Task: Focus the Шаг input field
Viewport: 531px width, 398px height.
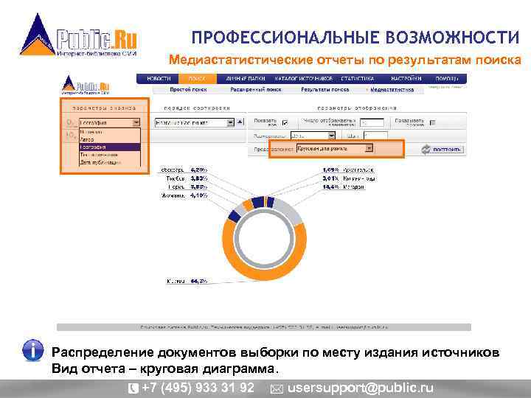Action: pos(375,136)
